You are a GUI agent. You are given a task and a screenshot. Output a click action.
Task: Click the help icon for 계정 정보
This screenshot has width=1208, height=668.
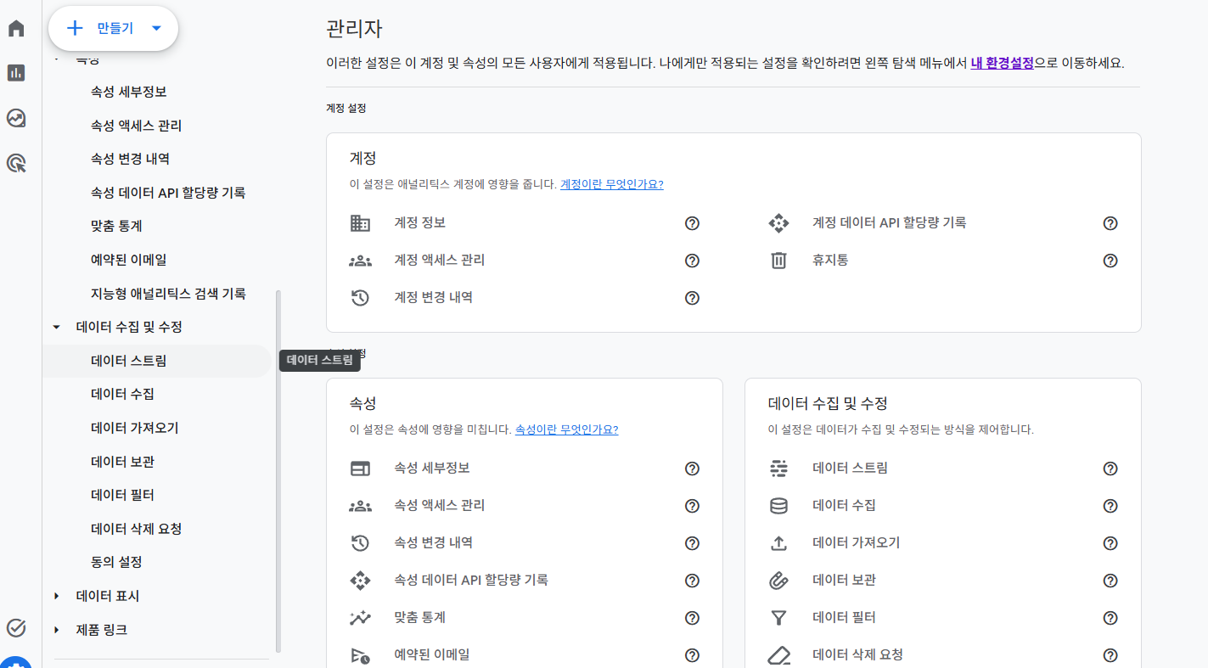coord(692,223)
